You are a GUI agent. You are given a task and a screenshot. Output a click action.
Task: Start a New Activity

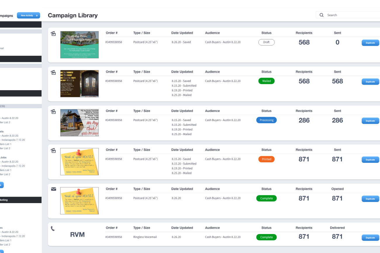[x=28, y=15]
